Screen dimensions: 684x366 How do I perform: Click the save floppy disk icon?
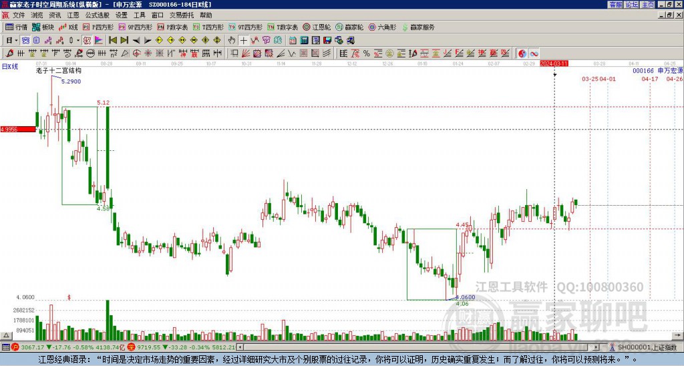pos(327,41)
